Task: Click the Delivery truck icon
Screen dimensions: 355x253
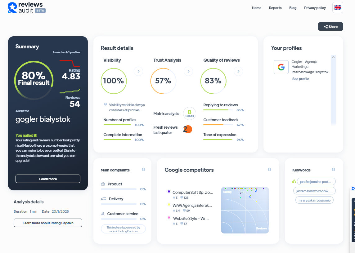Action: 103,199
